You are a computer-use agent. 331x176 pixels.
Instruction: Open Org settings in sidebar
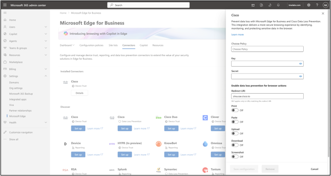tap(16, 88)
